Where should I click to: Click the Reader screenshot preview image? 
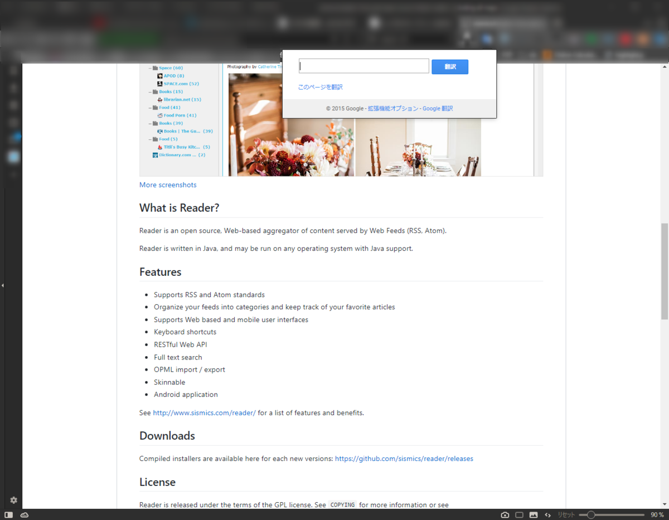tap(341, 120)
